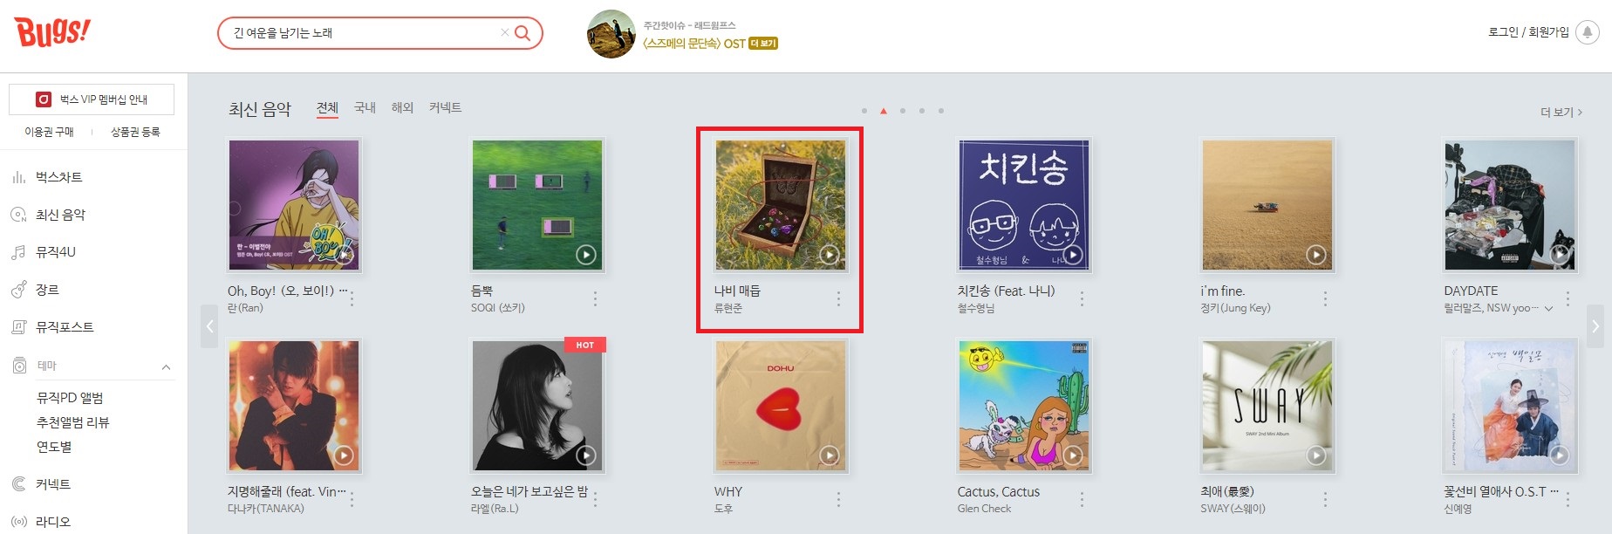Play the 치킨송 album
This screenshot has width=1612, height=534.
pos(1073,255)
